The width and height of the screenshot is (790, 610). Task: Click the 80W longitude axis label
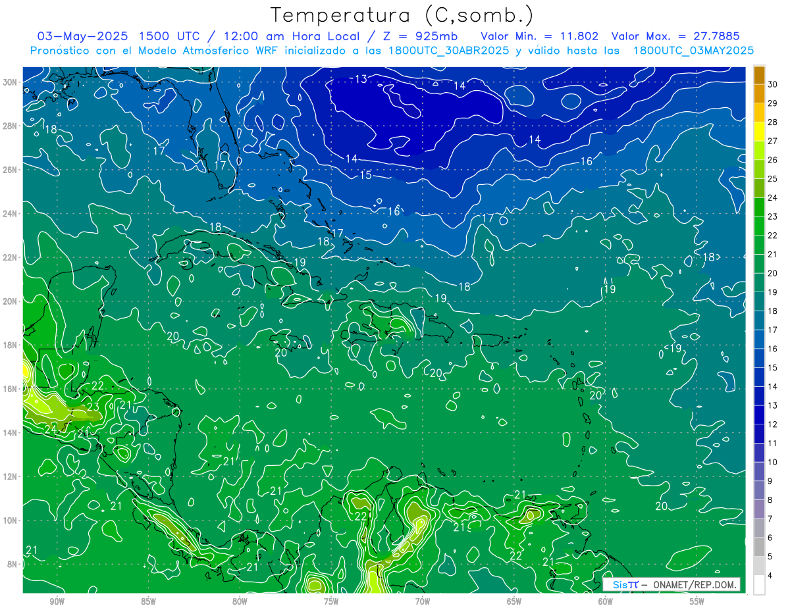click(x=240, y=601)
